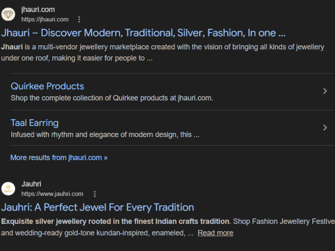This screenshot has height=251, width=335.
Task: Open three-dot menu beside jauhri.com URL
Action: tap(95, 194)
